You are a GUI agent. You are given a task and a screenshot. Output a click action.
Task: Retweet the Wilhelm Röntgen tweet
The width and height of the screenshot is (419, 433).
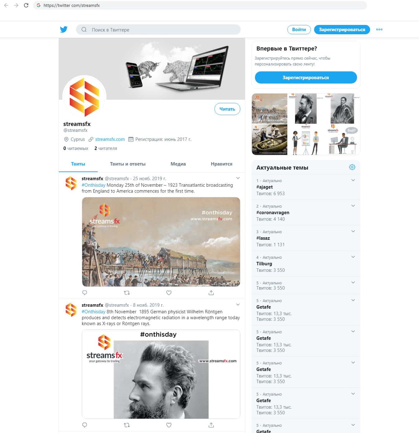pos(127,425)
